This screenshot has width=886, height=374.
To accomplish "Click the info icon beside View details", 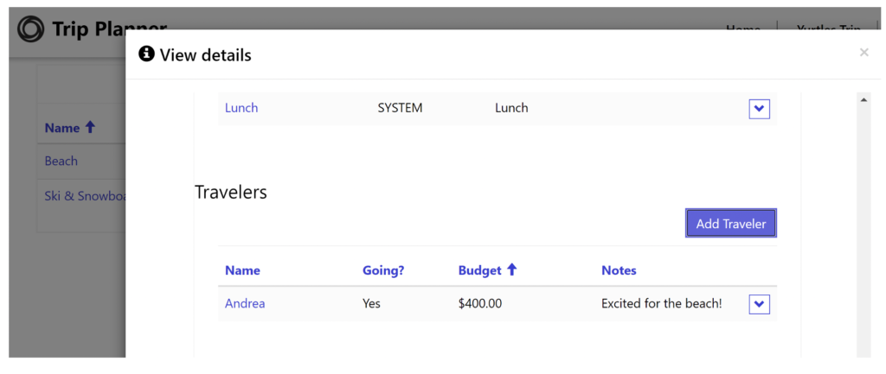I will pos(146,54).
